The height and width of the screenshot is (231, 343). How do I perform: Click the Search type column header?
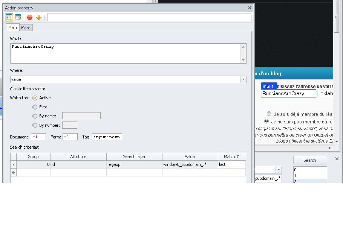pos(134,157)
